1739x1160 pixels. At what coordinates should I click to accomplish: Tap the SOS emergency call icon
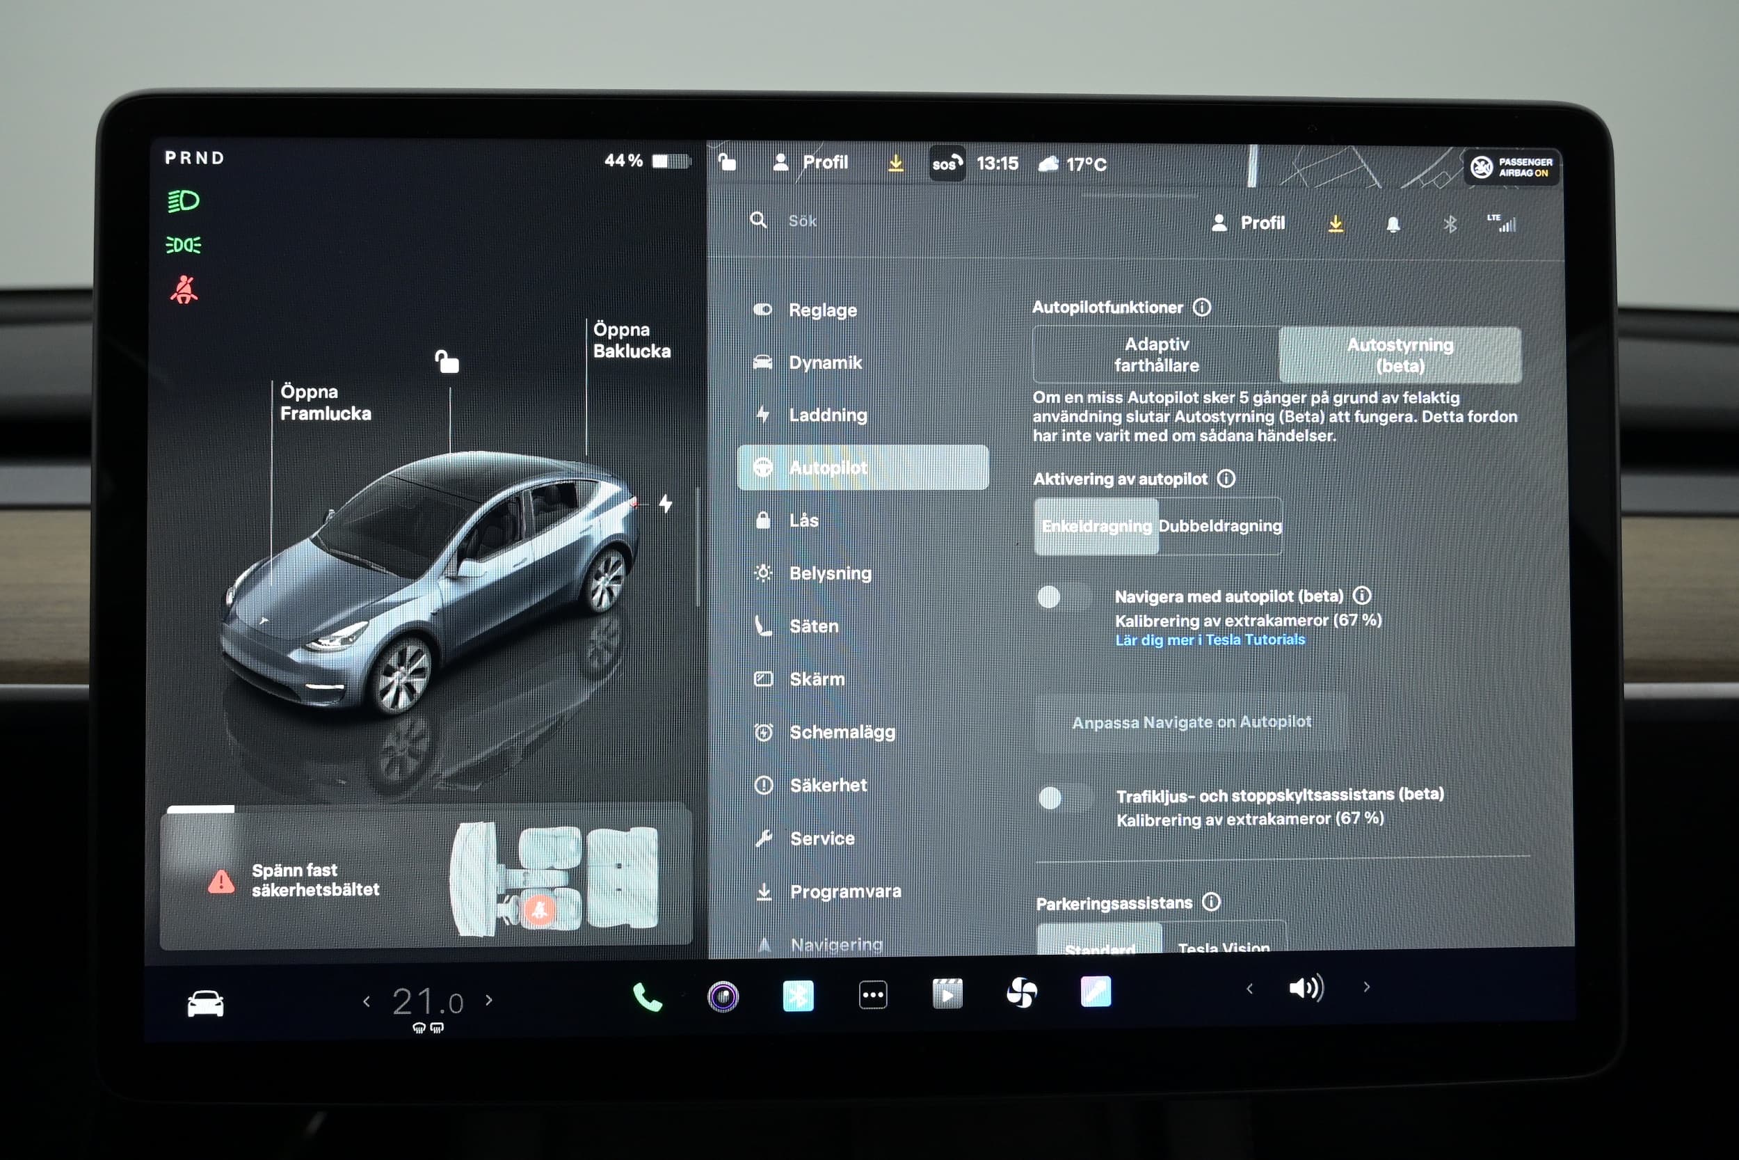tap(947, 164)
